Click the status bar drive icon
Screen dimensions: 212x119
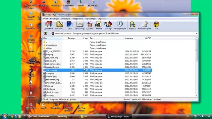(x=44, y=99)
